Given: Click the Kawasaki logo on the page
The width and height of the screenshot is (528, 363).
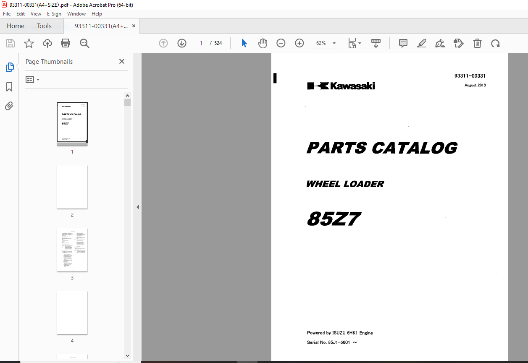Looking at the screenshot, I should pos(341,86).
